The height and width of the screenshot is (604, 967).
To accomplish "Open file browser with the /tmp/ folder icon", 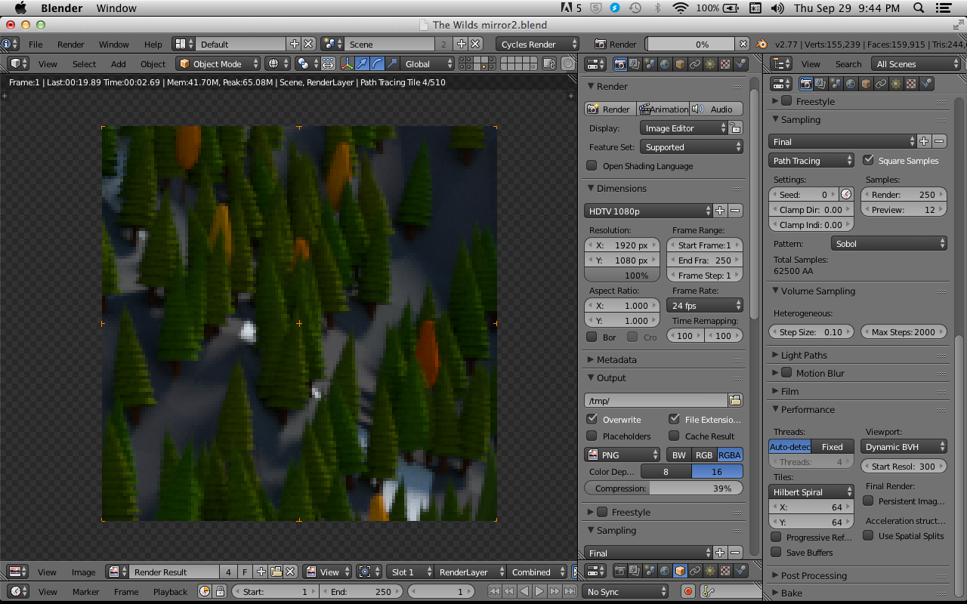I will pos(735,400).
